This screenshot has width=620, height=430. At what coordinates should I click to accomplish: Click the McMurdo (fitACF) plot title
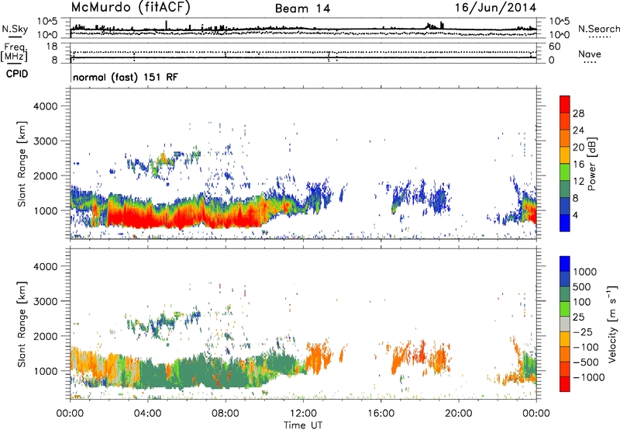click(130, 8)
